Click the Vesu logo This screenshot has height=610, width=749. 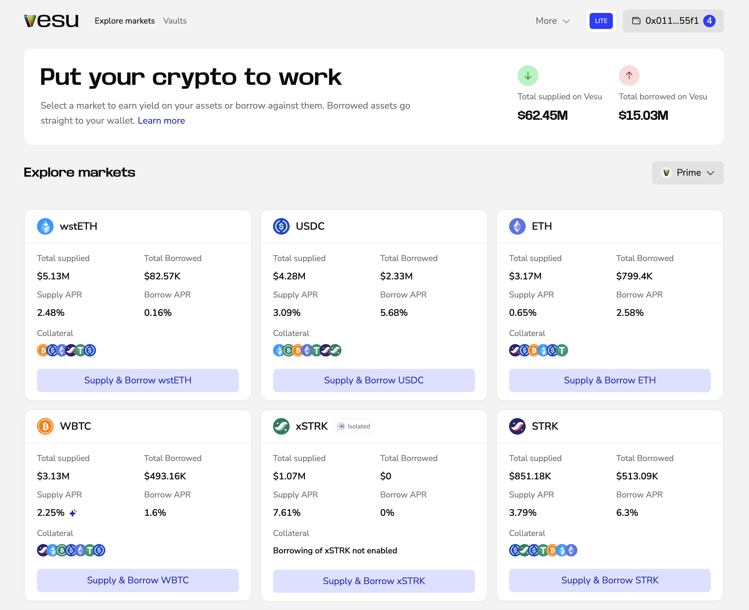pos(51,21)
